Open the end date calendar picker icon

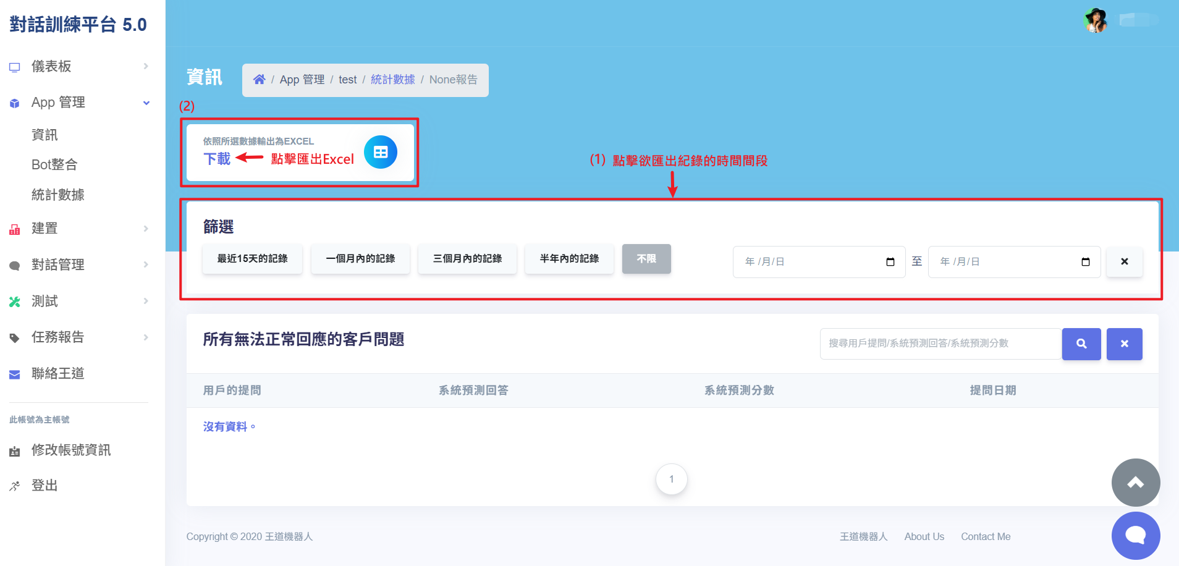pos(1086,262)
